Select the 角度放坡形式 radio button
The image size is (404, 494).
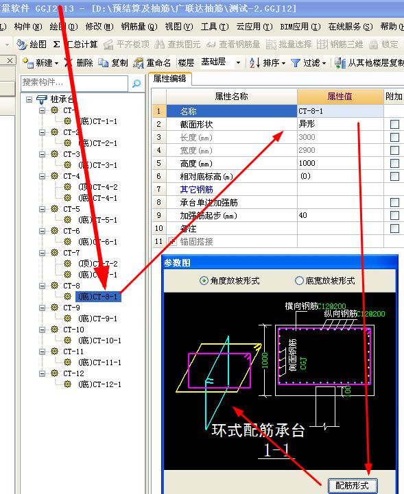coord(204,280)
